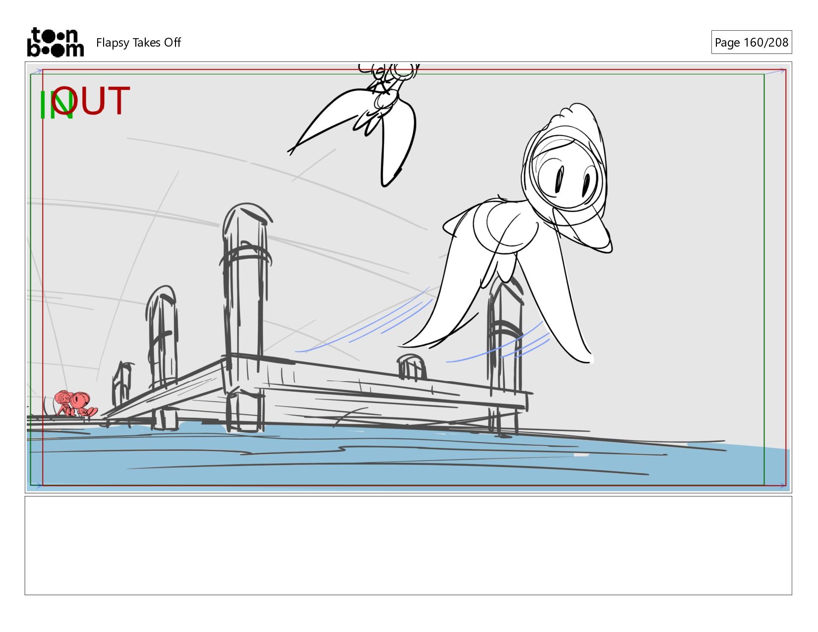
Task: Click the 'Flapsy Takes Off' title text
Action: click(138, 43)
